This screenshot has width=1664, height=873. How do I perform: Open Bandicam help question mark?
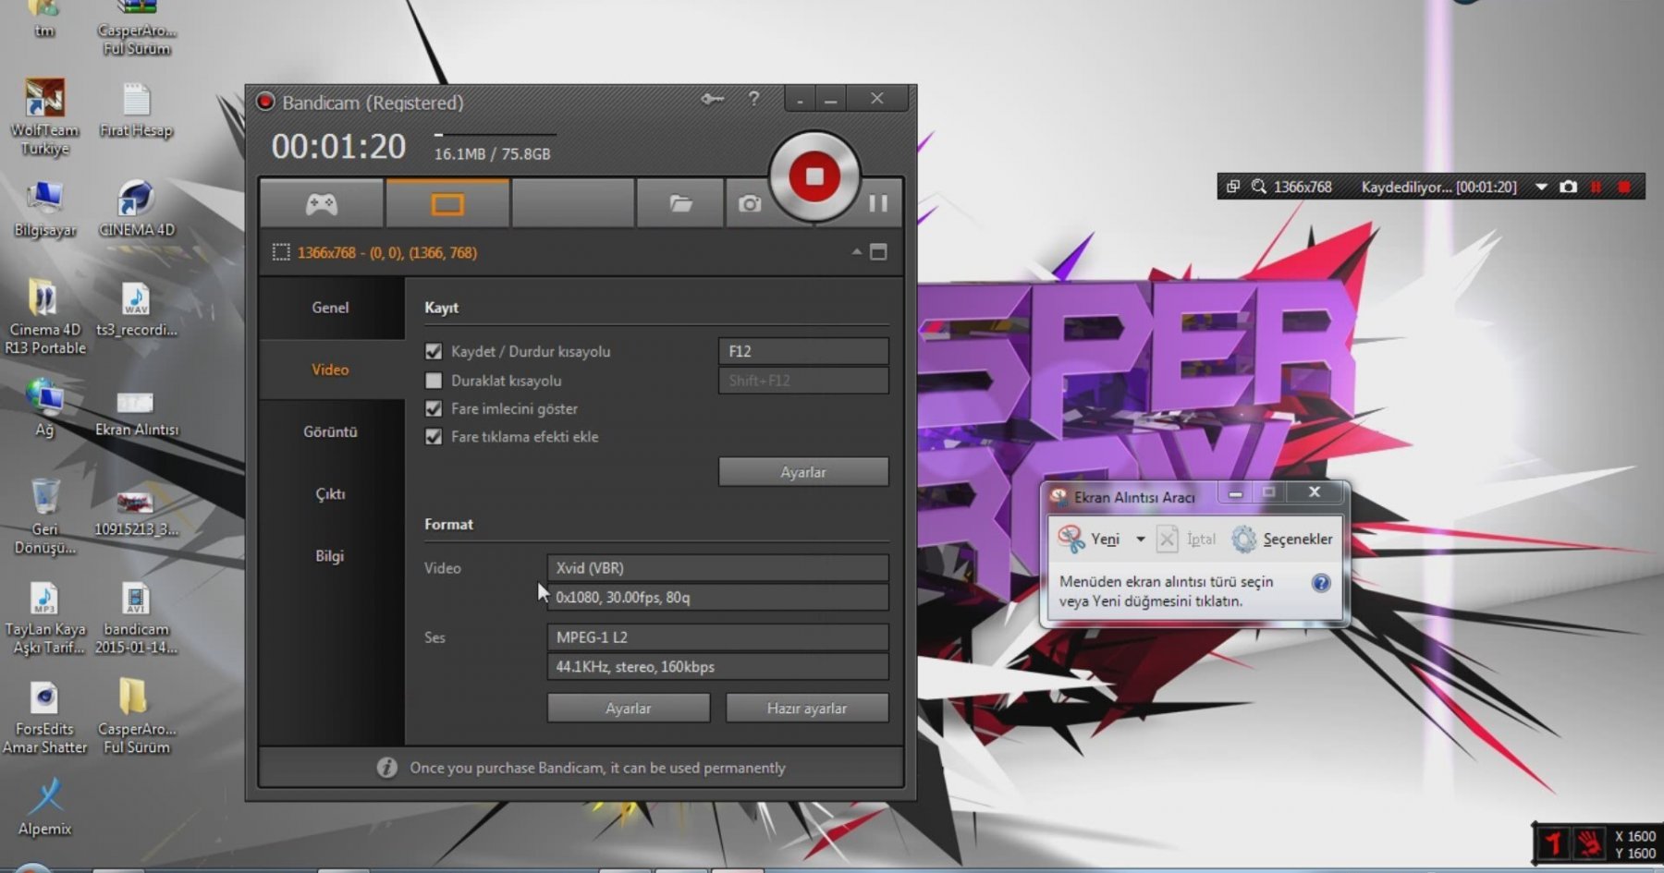pos(754,98)
